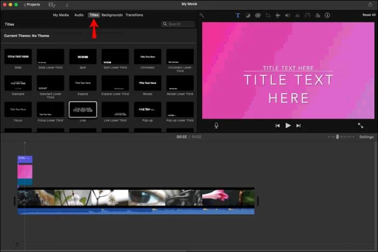378x252 pixels.
Task: Select the Standard title thumbnail
Action: [x=18, y=83]
